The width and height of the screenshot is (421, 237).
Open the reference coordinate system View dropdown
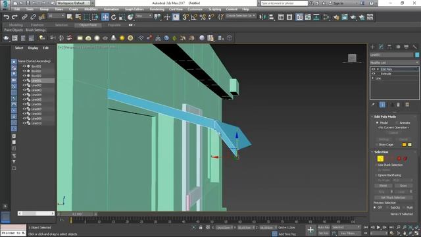click(143, 16)
